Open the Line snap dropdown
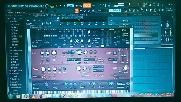This screenshot has height=102, width=181. point(102,11)
